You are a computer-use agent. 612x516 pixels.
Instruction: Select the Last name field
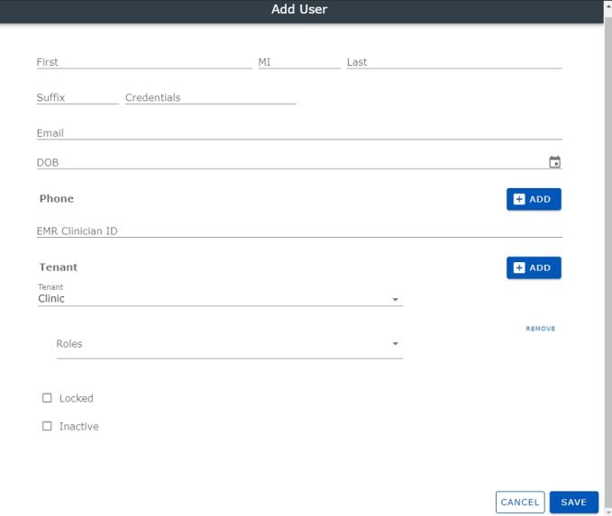454,62
